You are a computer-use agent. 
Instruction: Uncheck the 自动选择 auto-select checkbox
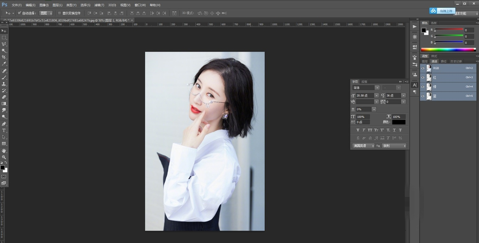19,13
